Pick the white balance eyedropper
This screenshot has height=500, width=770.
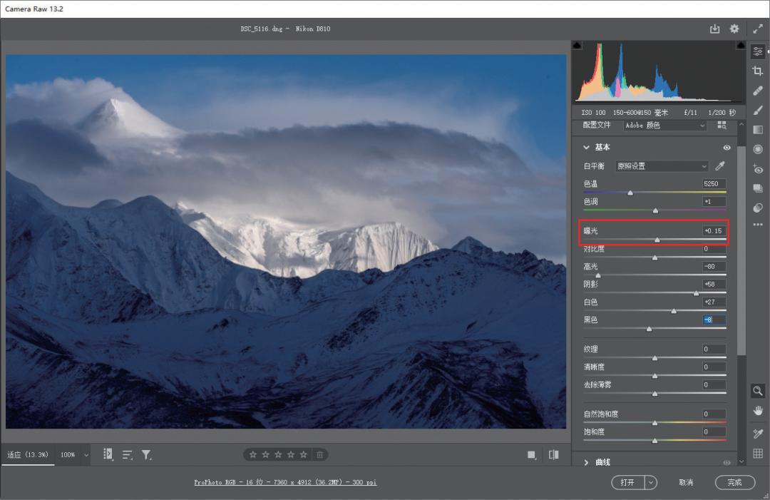(x=720, y=166)
